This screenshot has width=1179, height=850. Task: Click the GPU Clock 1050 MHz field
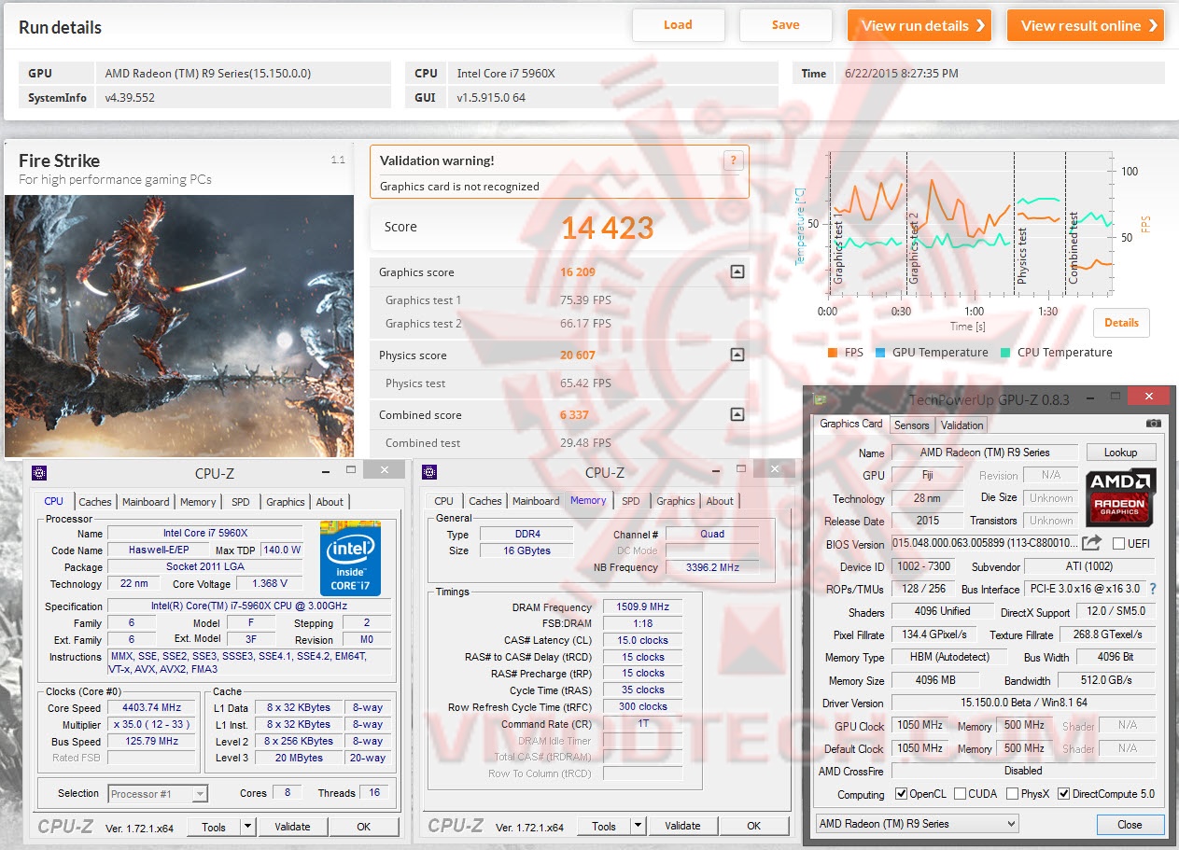[x=919, y=725]
